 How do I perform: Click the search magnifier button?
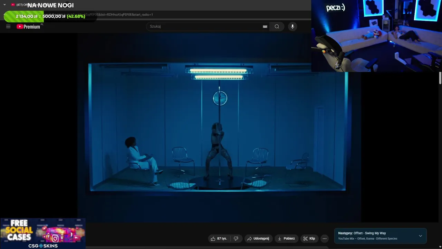coord(277,26)
